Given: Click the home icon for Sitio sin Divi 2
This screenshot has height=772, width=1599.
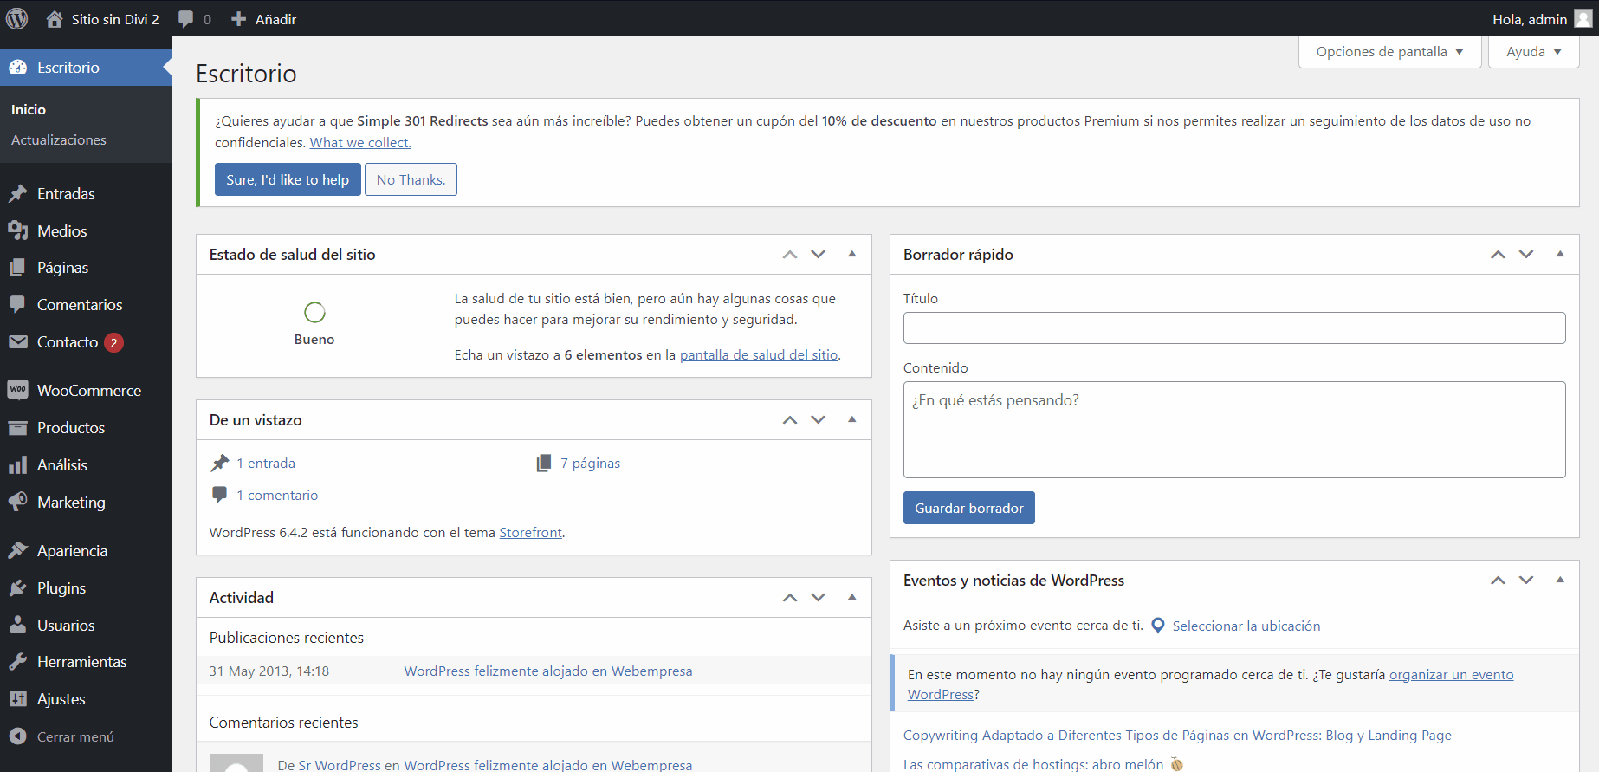Looking at the screenshot, I should click(x=55, y=19).
